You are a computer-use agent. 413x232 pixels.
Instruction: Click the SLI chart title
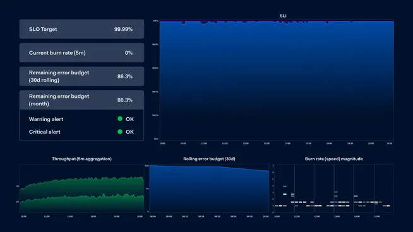283,16
